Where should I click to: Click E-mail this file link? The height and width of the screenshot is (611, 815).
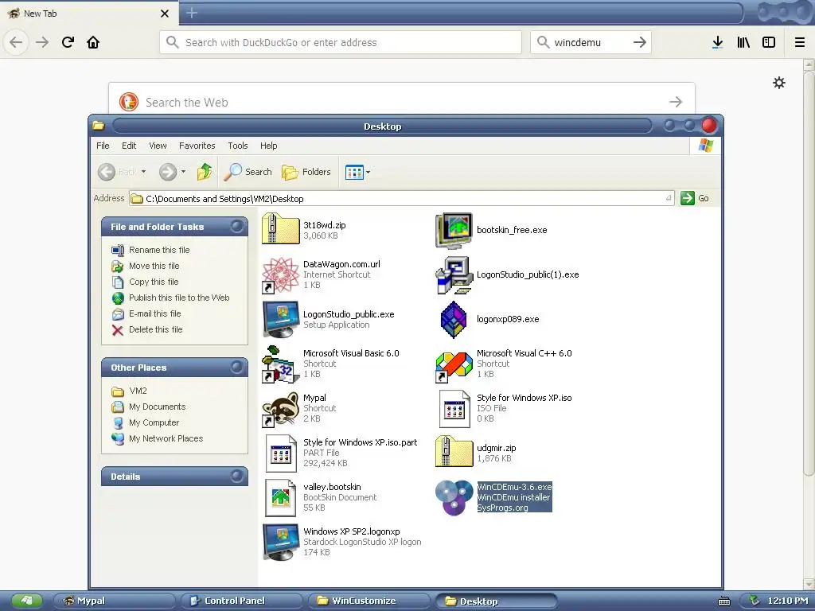(x=155, y=313)
